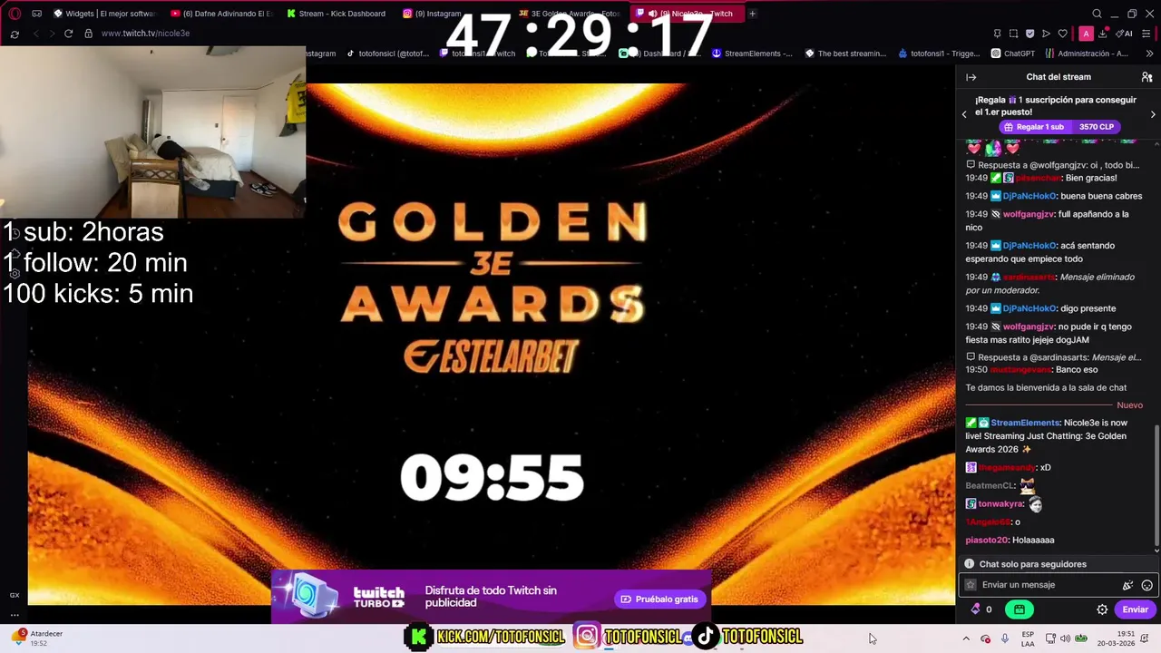Open the webcam overlay thumbnail

pyautogui.click(x=152, y=132)
